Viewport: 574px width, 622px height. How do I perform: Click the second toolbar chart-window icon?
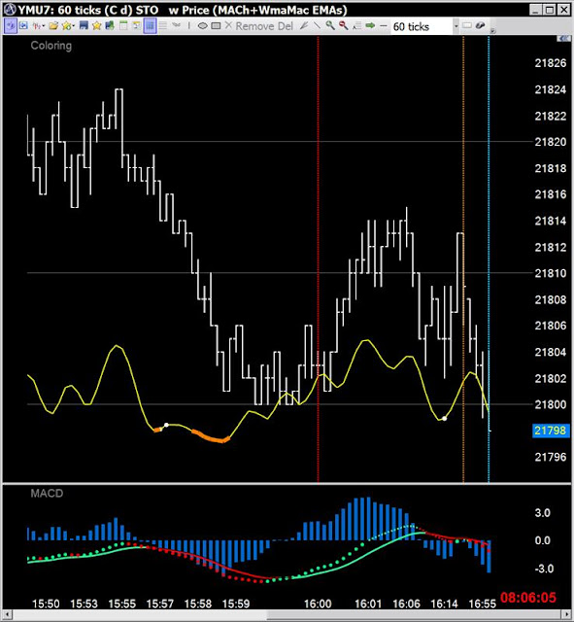pyautogui.click(x=23, y=26)
